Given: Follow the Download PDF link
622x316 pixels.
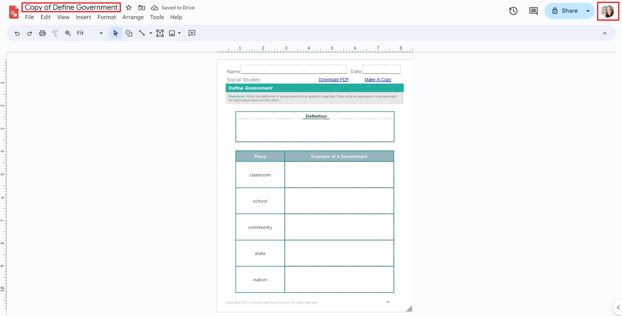Looking at the screenshot, I should 334,80.
